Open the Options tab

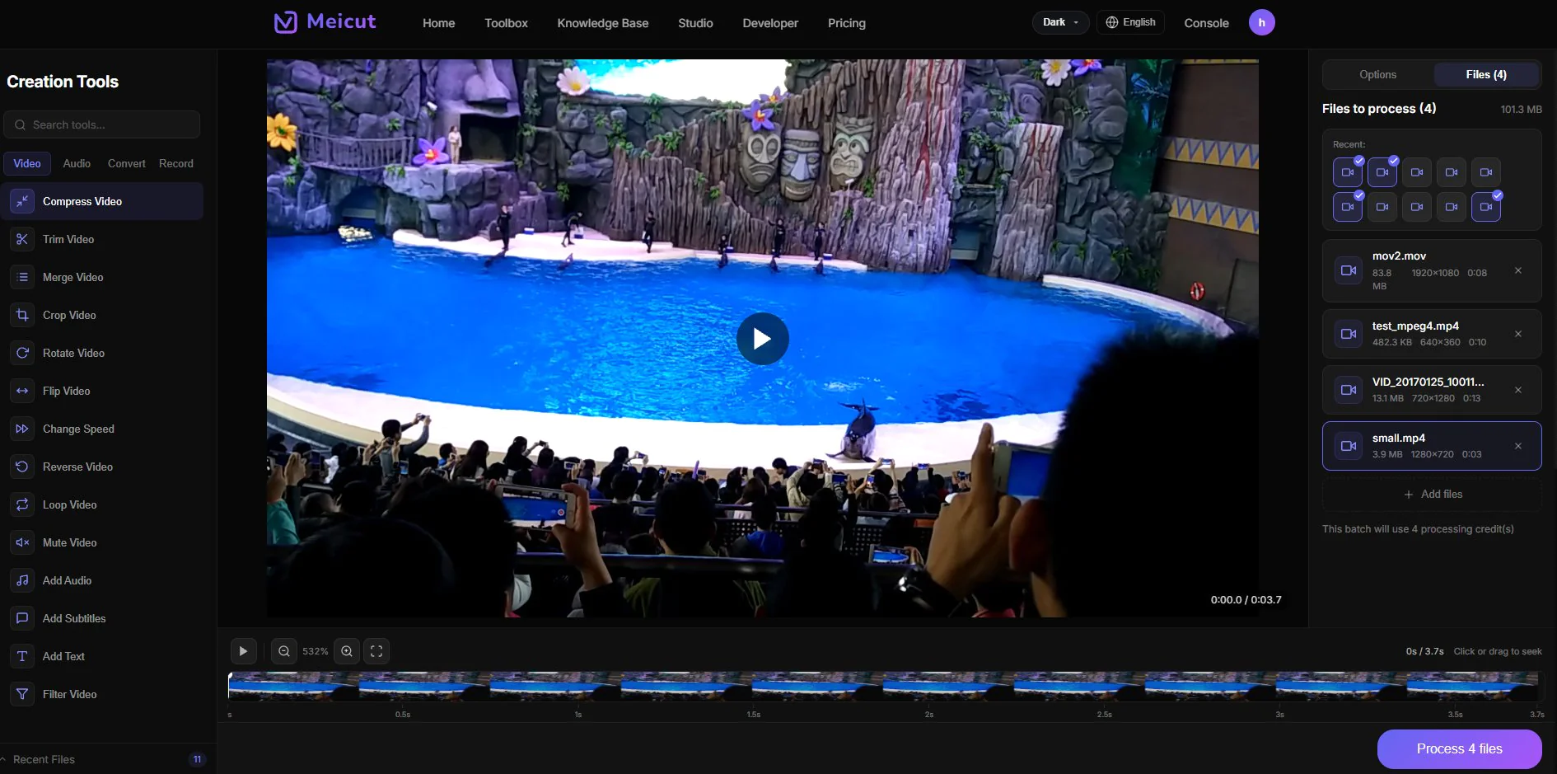coord(1378,74)
